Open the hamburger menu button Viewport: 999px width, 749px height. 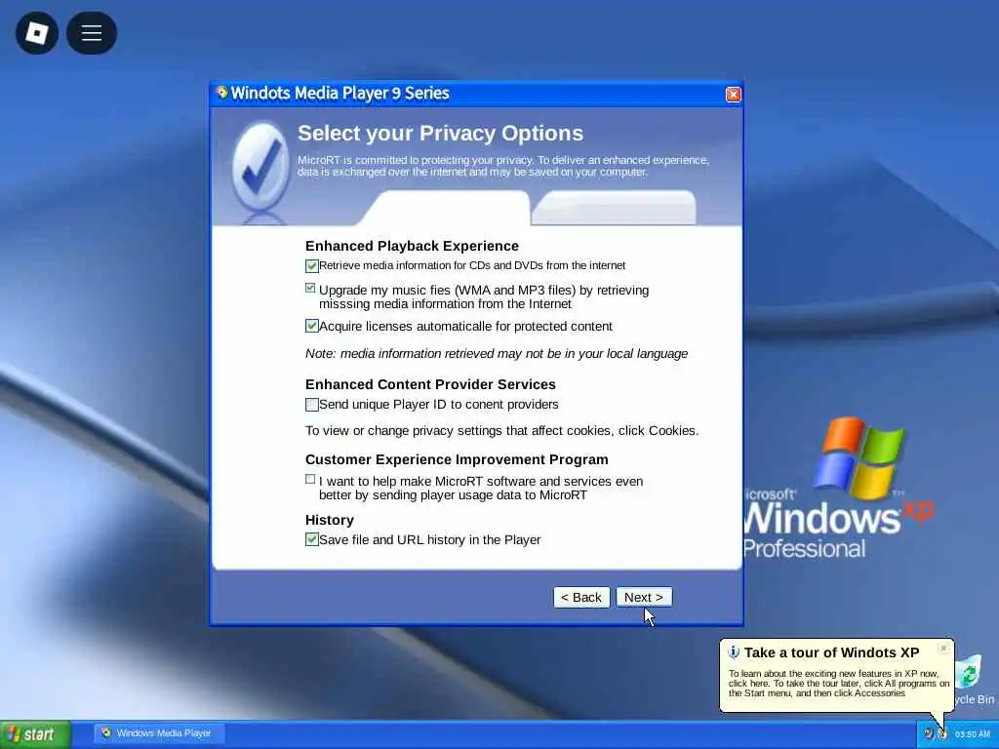pyautogui.click(x=91, y=32)
